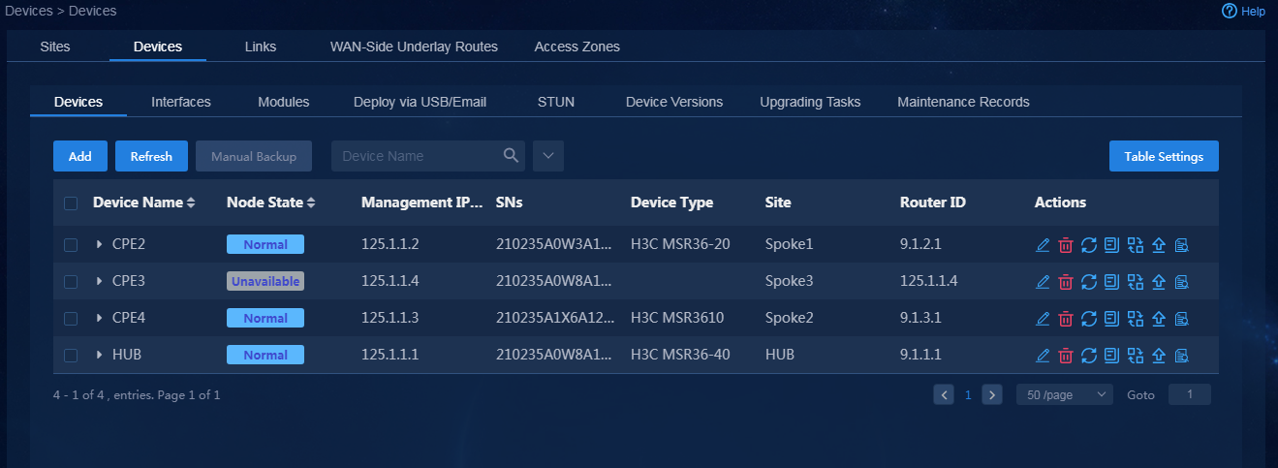Click the edit pencil icon for CPE2
1278x468 pixels.
(1043, 245)
